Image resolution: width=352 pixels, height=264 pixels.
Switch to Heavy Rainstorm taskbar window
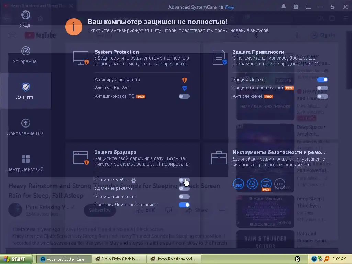coord(174,259)
